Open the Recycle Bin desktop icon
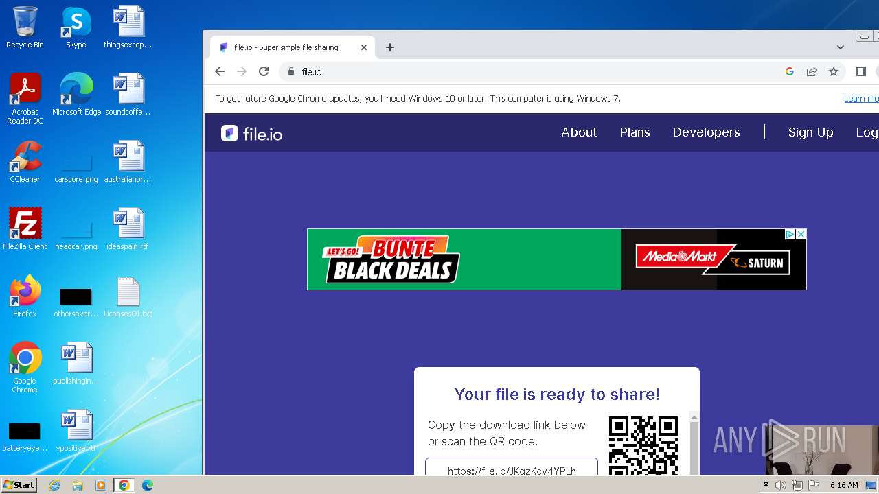The image size is (879, 494). coord(25,27)
